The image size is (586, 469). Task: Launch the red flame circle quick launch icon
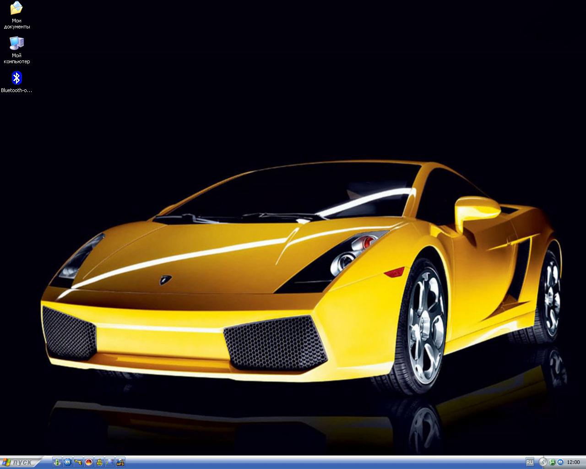pos(89,462)
